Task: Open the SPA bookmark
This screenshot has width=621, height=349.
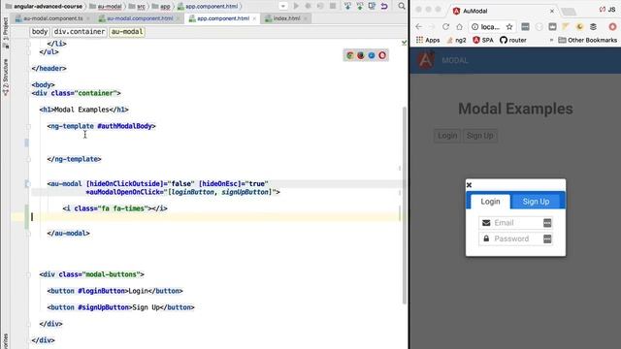Action: click(483, 40)
